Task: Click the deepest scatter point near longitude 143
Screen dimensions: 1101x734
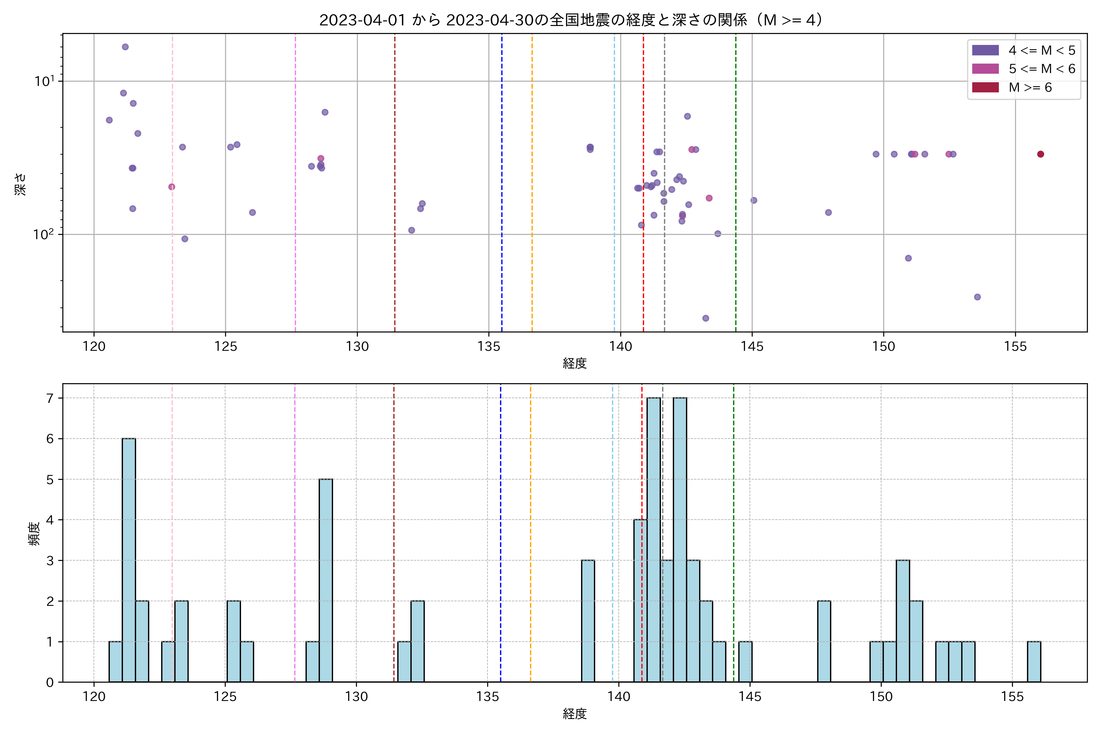Action: (706, 318)
